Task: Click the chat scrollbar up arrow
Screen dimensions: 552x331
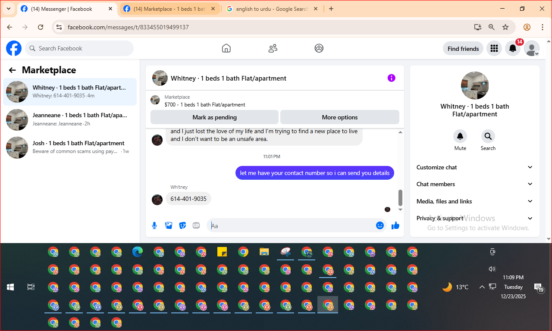Action: 400,132
